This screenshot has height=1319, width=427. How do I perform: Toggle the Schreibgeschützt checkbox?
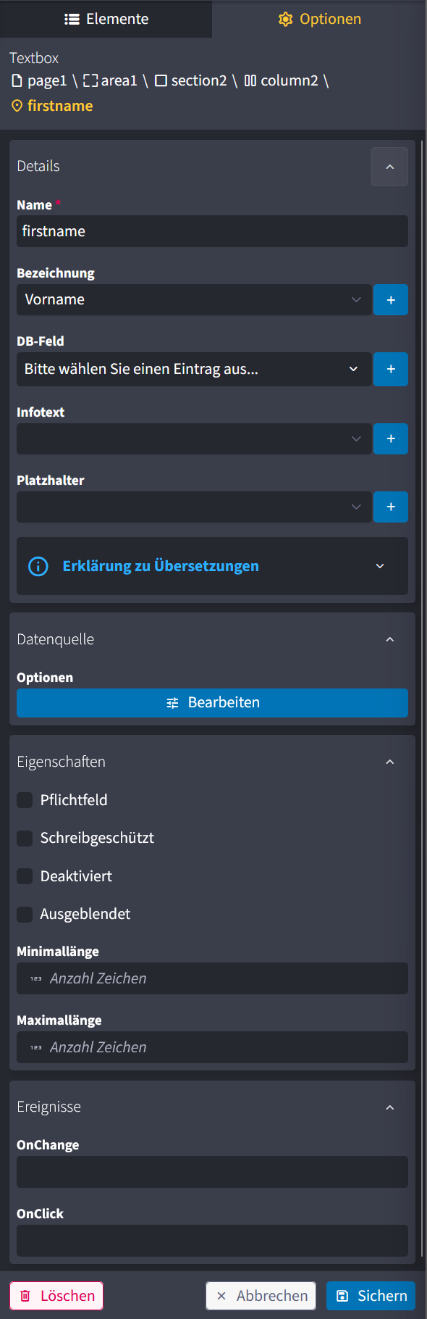(25, 838)
